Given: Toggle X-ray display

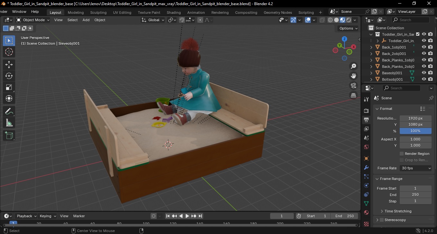Looking at the screenshot, I should pos(322,20).
